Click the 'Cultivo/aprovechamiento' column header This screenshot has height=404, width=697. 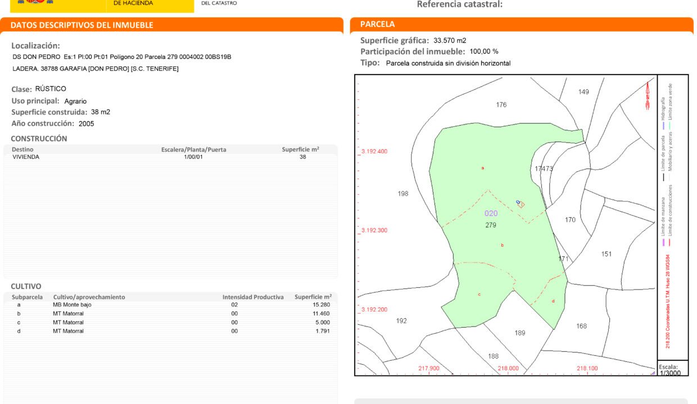pos(89,297)
